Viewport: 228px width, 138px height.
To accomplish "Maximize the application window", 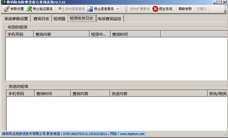I will tap(219, 2).
